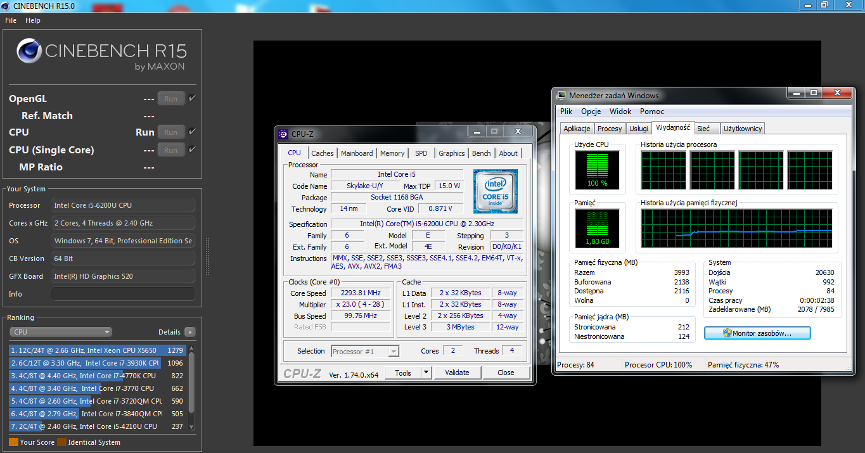Select the Intel Core i5-4210U ranking row
Viewport: 865px width, 453px height.
click(x=97, y=426)
